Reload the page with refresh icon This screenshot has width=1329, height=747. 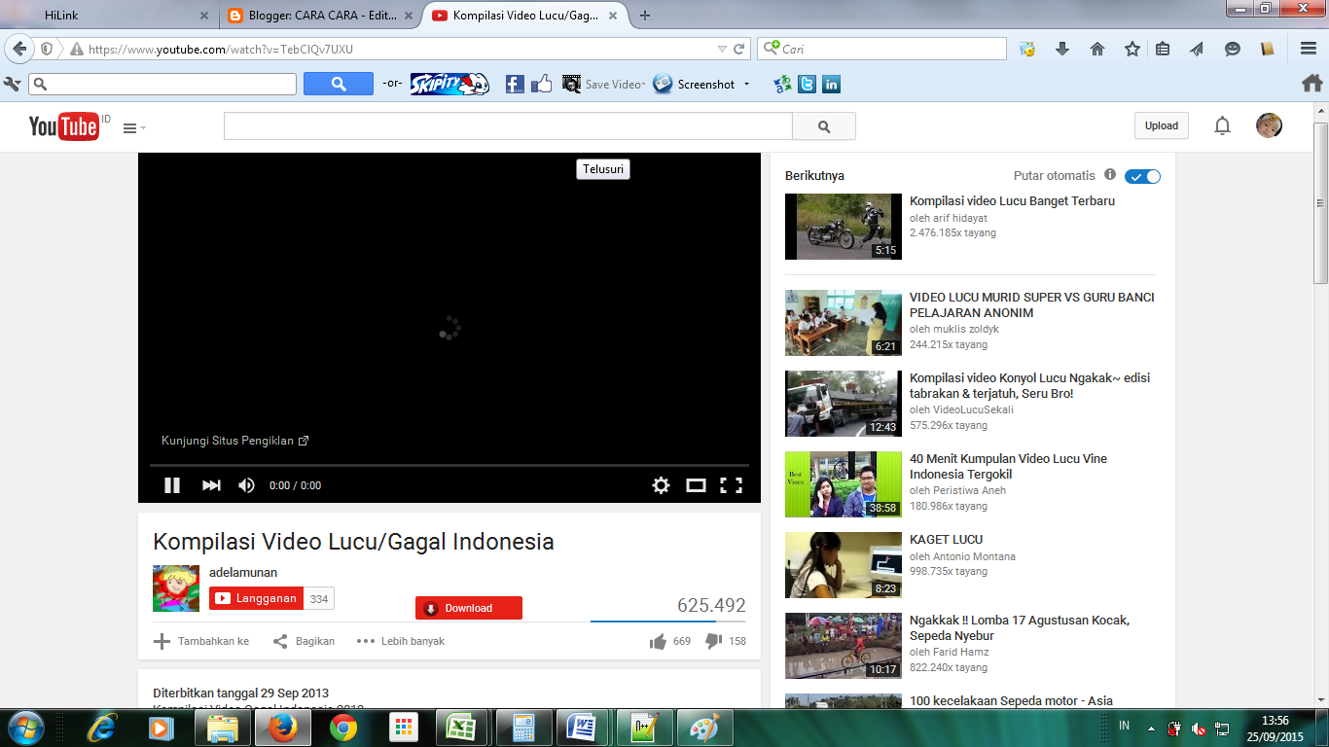pos(739,49)
